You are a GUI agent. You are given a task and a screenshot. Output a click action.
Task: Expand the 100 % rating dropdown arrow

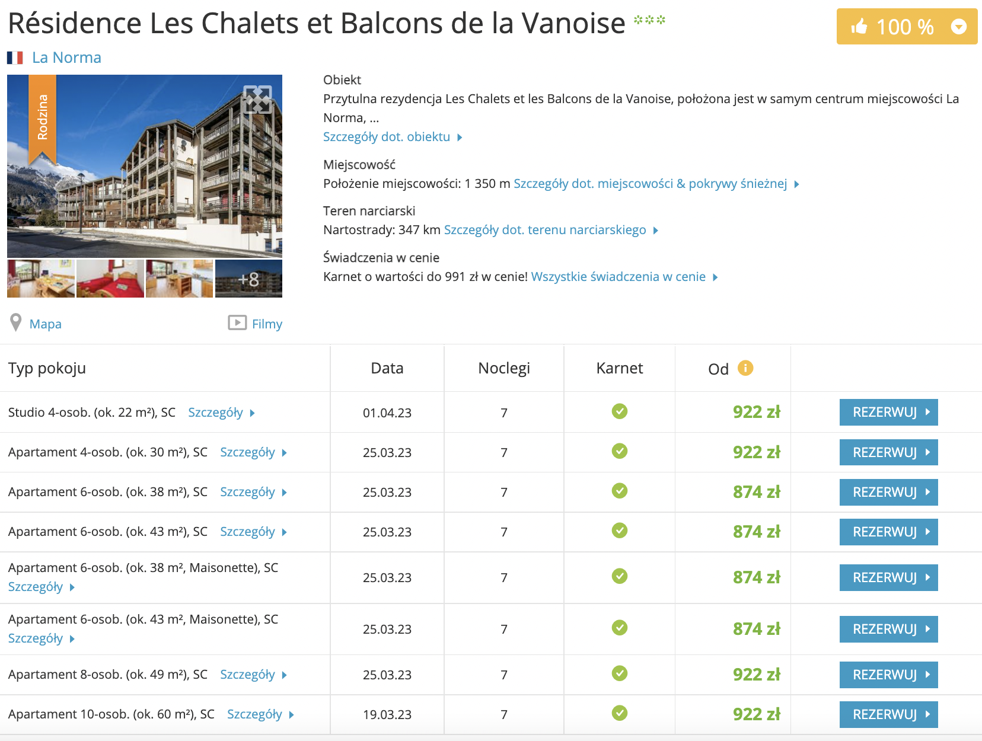[x=959, y=27]
